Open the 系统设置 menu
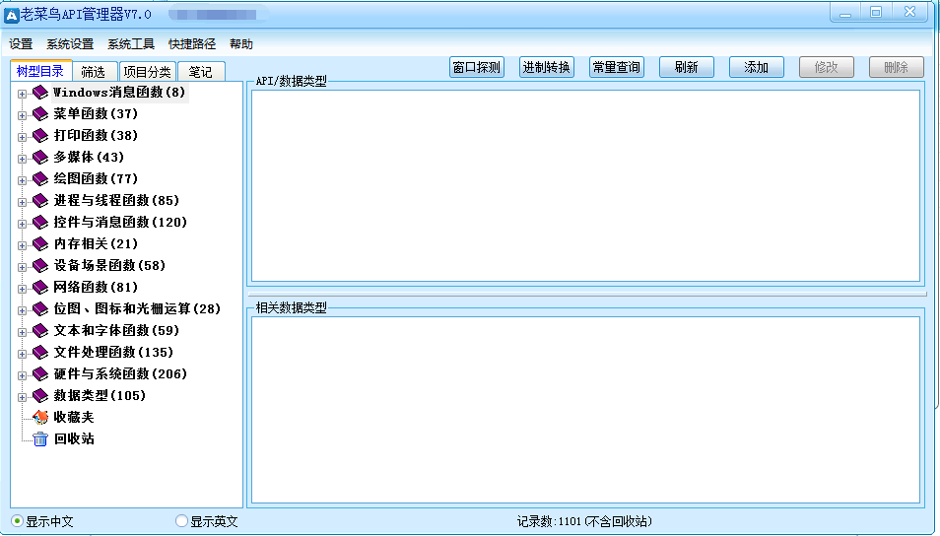The width and height of the screenshot is (940, 536). (70, 43)
